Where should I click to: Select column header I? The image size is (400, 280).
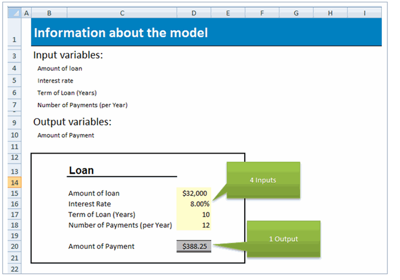(364, 12)
